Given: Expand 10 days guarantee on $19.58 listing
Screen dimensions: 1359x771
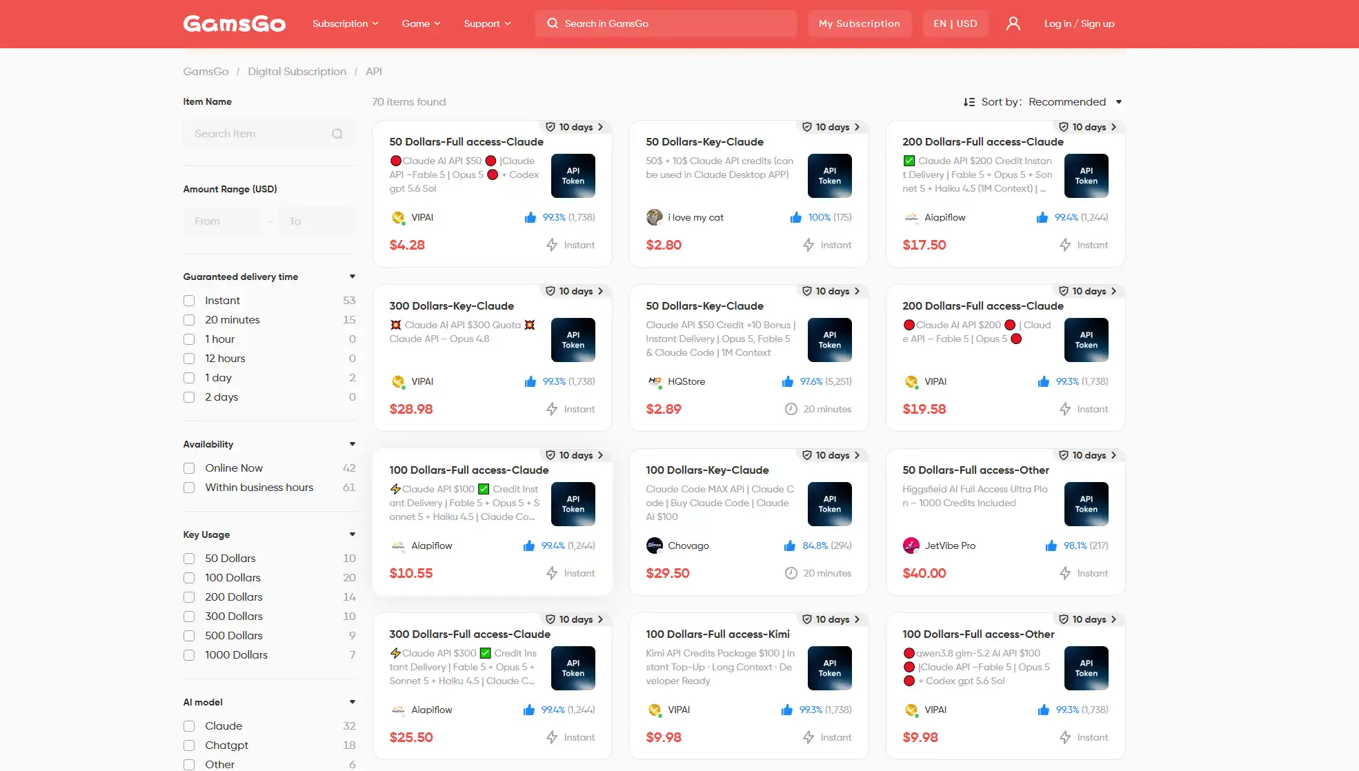Looking at the screenshot, I should pyautogui.click(x=1089, y=291).
